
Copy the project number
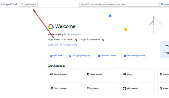[x=76, y=40]
